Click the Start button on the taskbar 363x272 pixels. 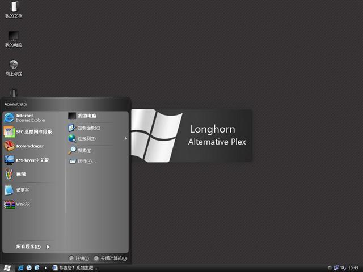[x=7, y=268]
